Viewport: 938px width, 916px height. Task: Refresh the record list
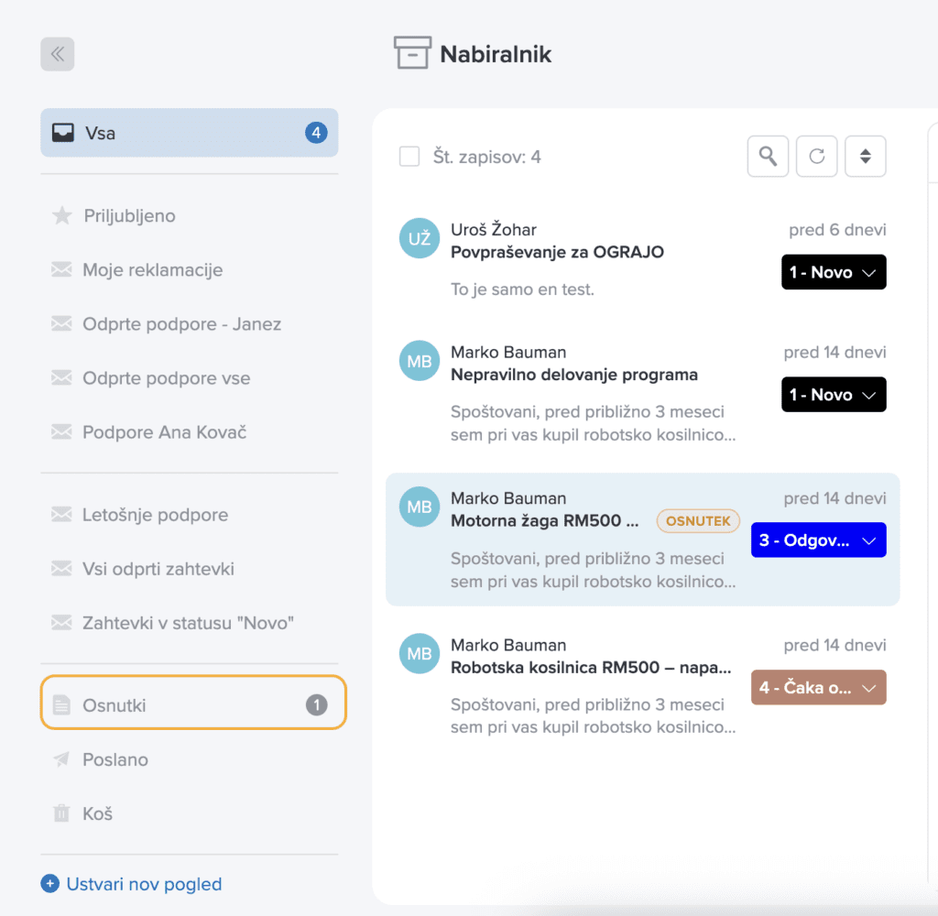pyautogui.click(x=816, y=157)
